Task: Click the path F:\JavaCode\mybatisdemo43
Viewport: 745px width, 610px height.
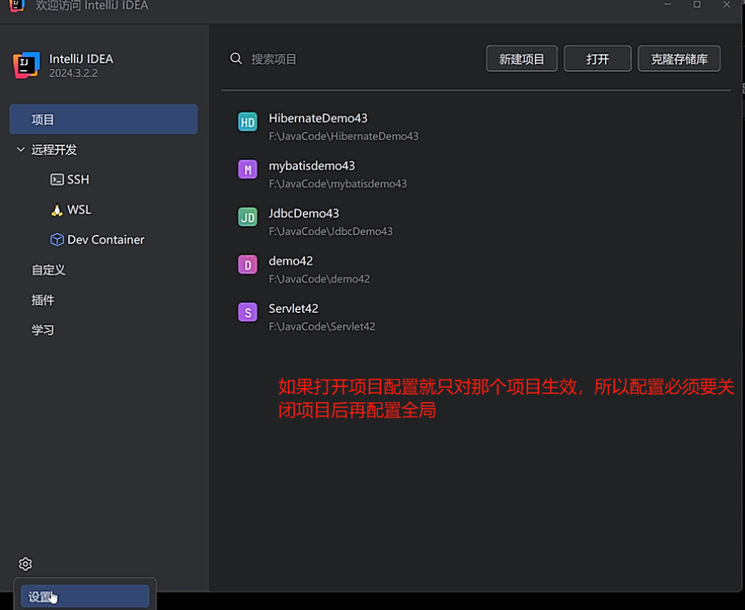Action: pyautogui.click(x=338, y=183)
